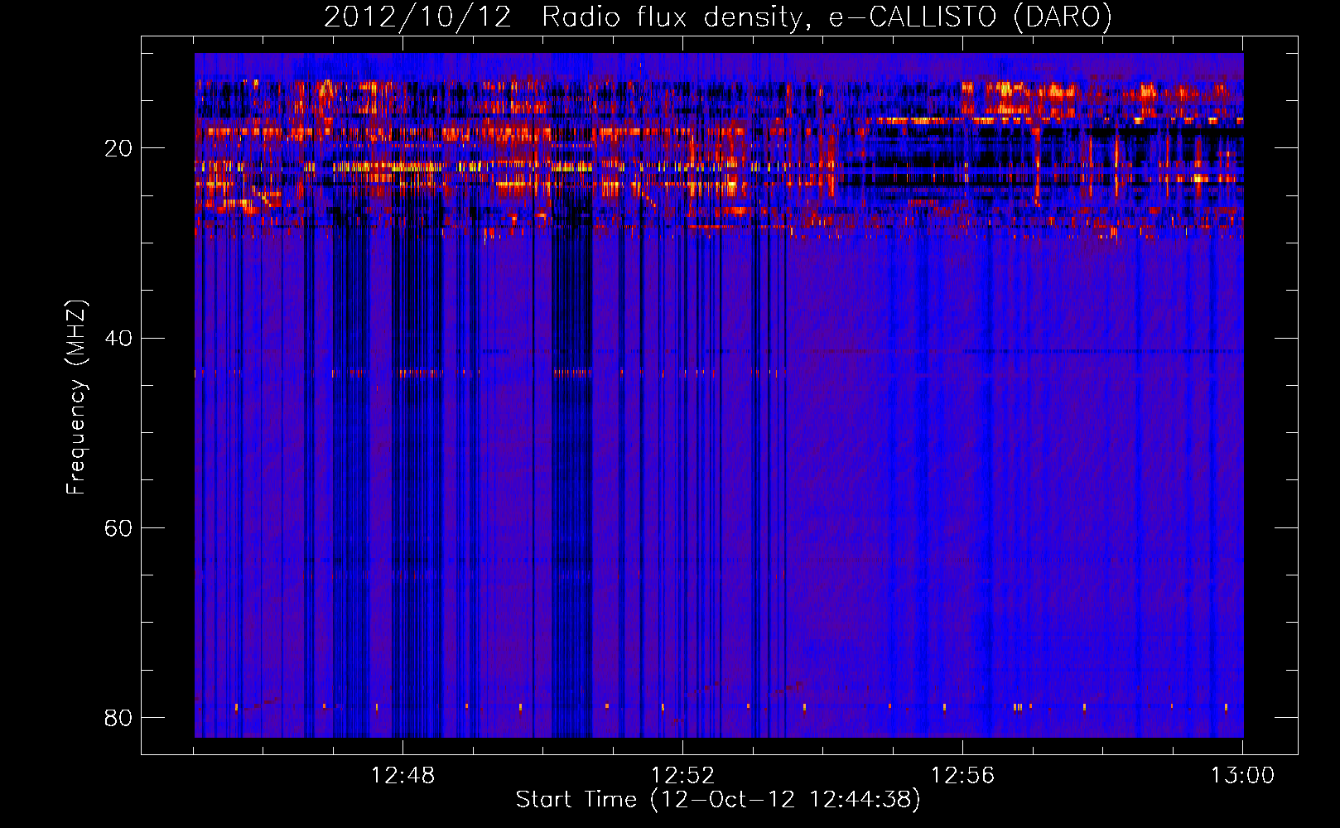This screenshot has width=1340, height=828.
Task: Click the 12:56 time tick label
Action: tap(962, 776)
